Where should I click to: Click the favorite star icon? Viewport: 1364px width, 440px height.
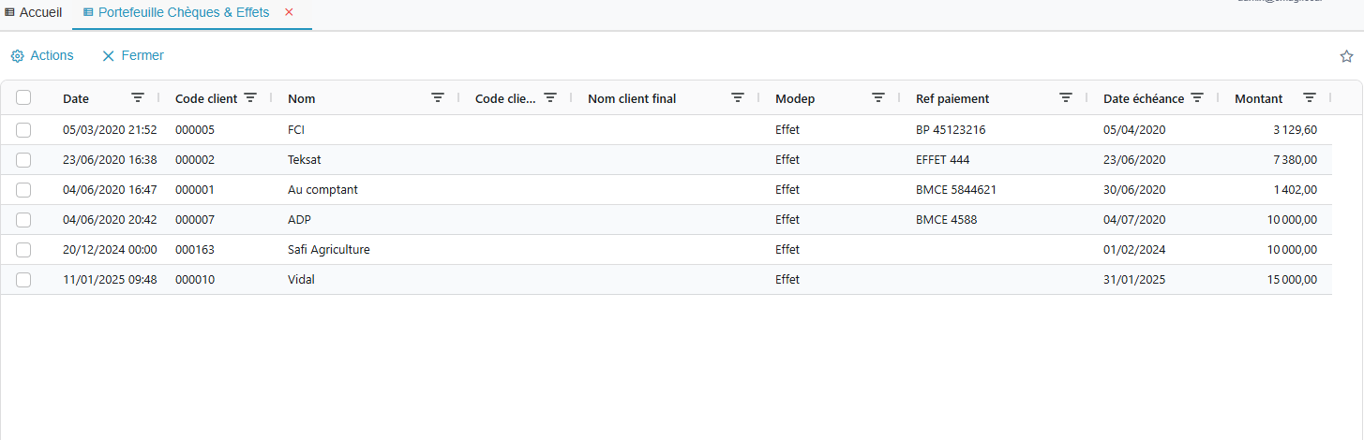(1346, 56)
